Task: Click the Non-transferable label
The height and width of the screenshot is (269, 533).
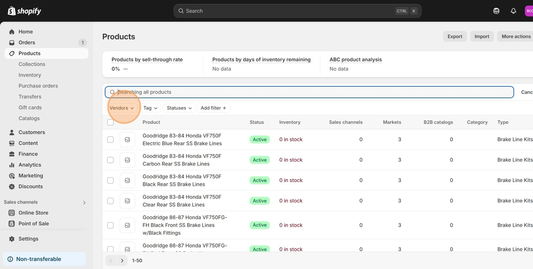Action: pos(39,259)
